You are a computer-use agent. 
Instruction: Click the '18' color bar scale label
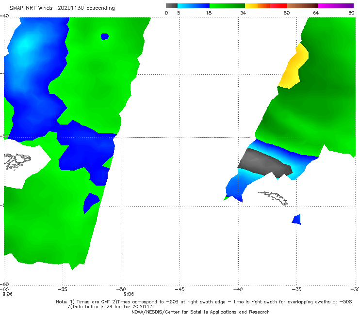click(209, 13)
